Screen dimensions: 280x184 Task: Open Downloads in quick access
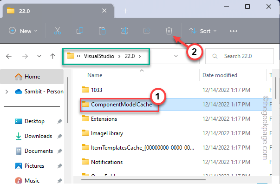point(33,136)
